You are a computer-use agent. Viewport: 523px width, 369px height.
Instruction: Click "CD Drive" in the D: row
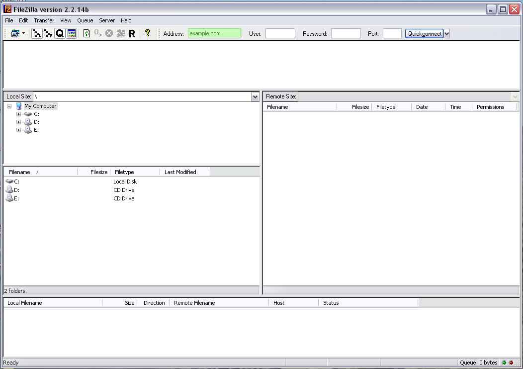coord(124,190)
